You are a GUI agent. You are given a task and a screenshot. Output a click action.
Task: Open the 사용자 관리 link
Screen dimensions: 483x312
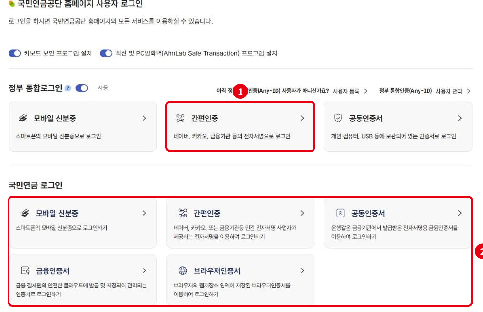tap(449, 91)
